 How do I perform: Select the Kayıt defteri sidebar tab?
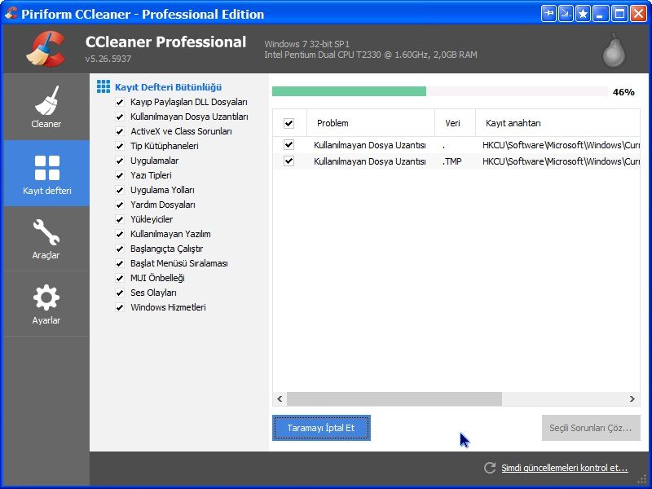(46, 174)
